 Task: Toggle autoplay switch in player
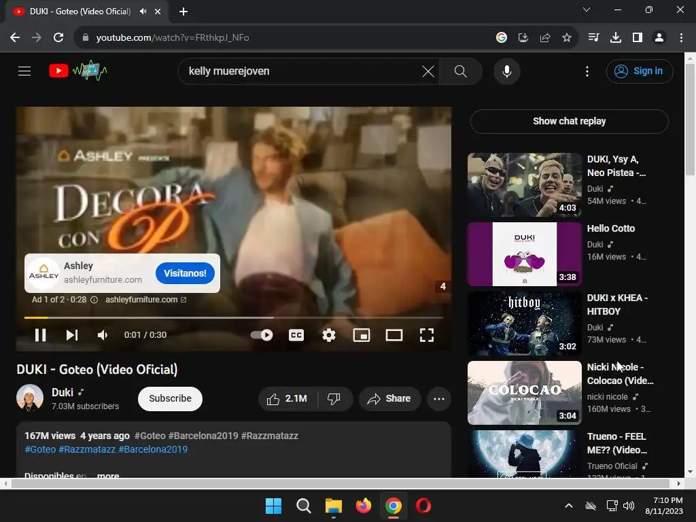(x=262, y=335)
